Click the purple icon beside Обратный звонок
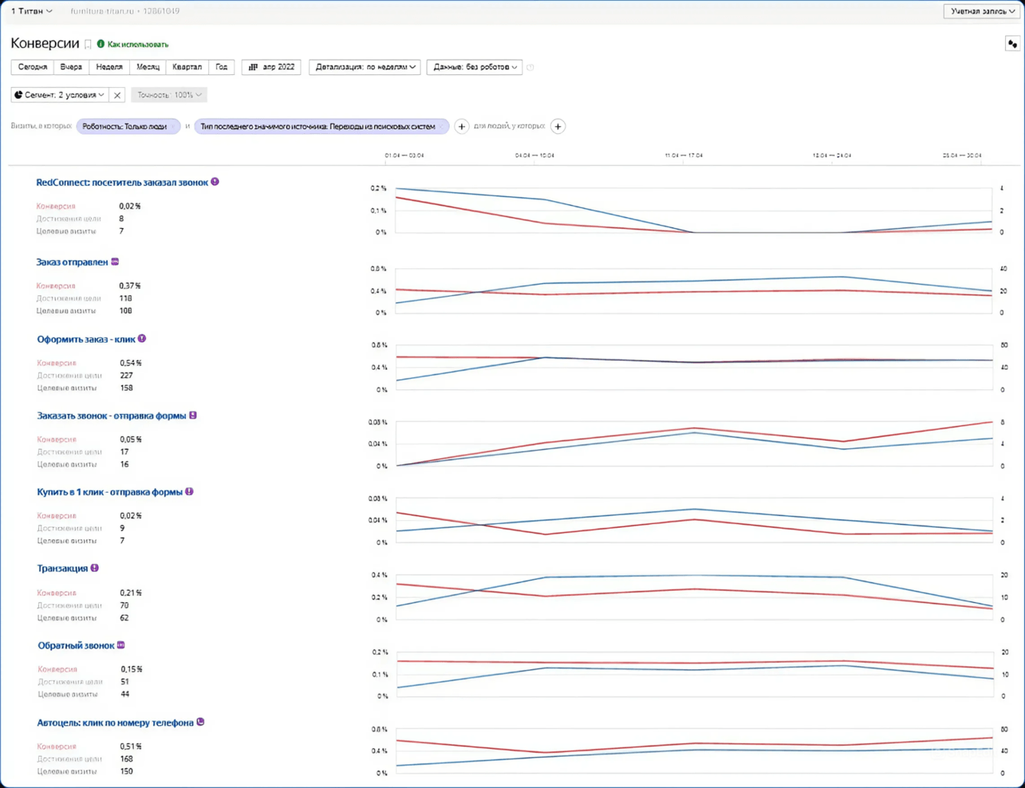Viewport: 1025px width, 788px height. (121, 646)
